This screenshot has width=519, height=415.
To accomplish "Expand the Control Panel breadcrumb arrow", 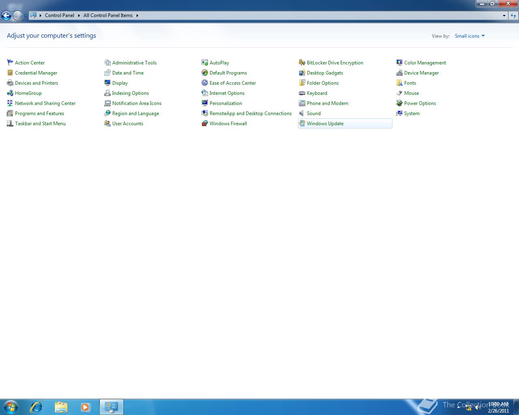I will tap(79, 15).
